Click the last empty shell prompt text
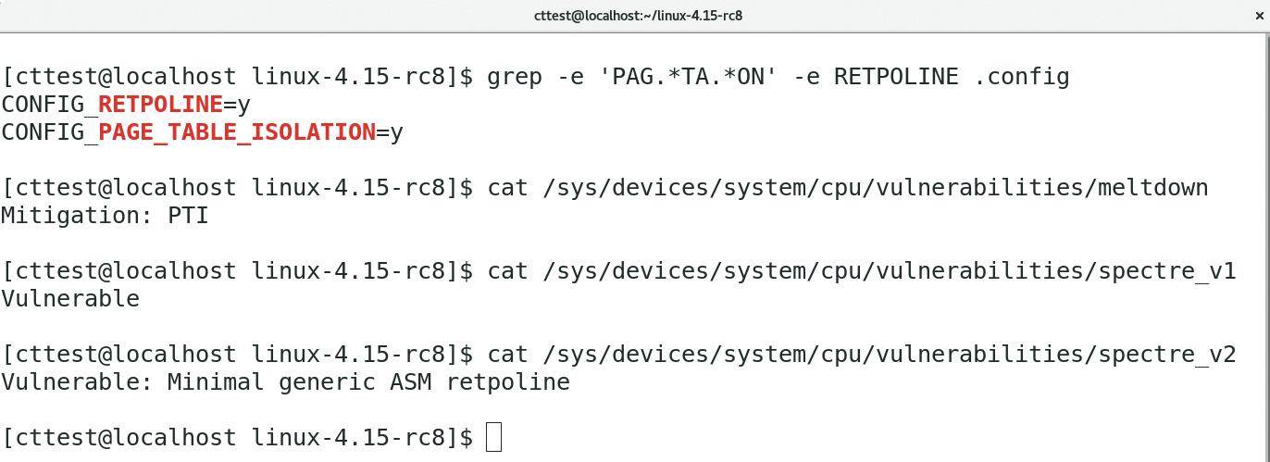Viewport: 1270px width, 462px height. pos(237,437)
